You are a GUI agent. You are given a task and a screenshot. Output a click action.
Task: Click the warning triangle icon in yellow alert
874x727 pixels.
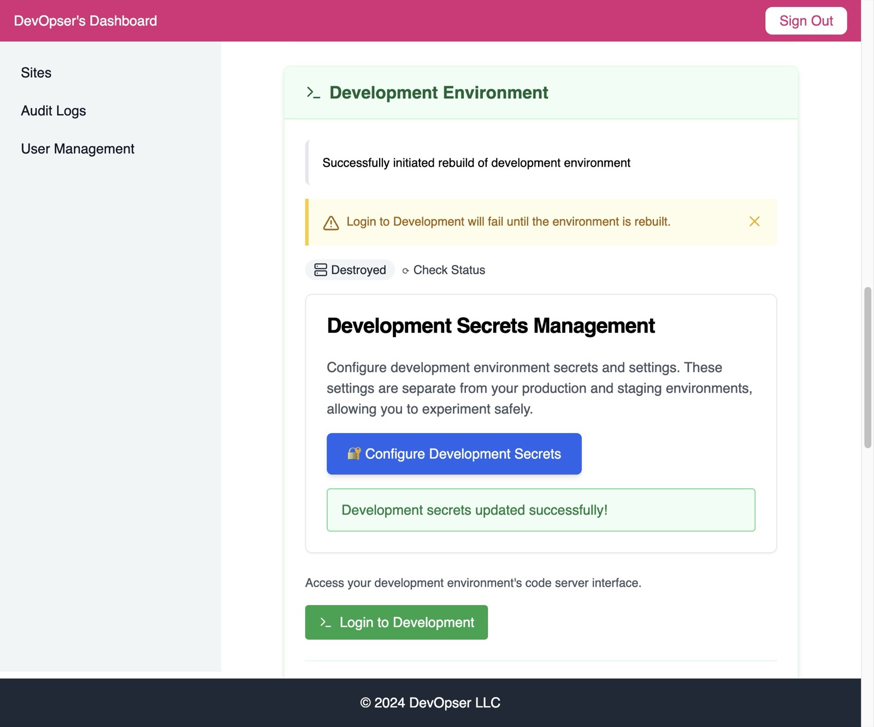(x=331, y=222)
